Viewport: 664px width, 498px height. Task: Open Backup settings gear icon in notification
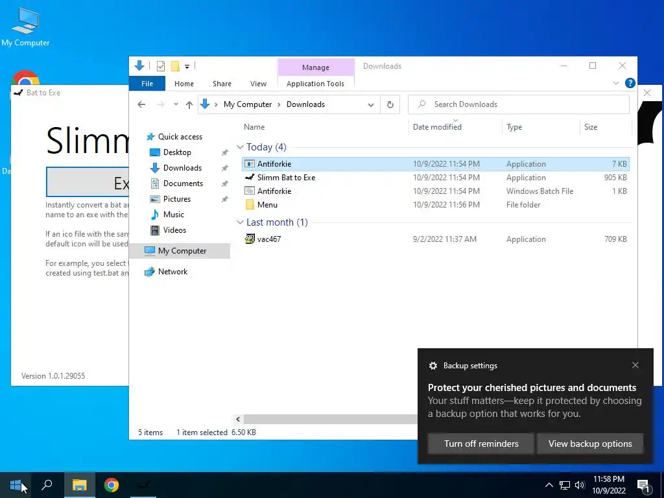433,366
